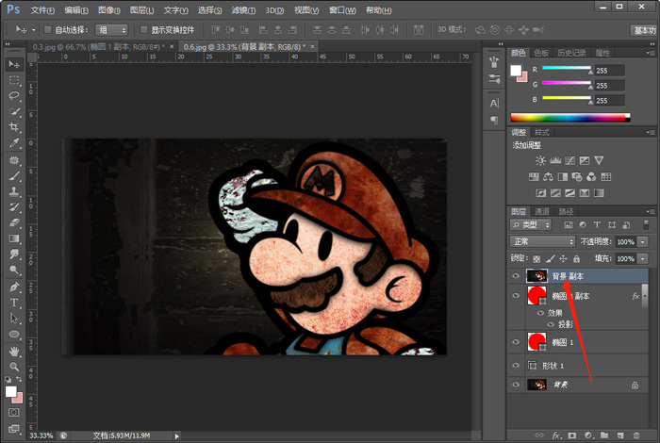
Task: Select the Brush tool
Action: pyautogui.click(x=14, y=176)
